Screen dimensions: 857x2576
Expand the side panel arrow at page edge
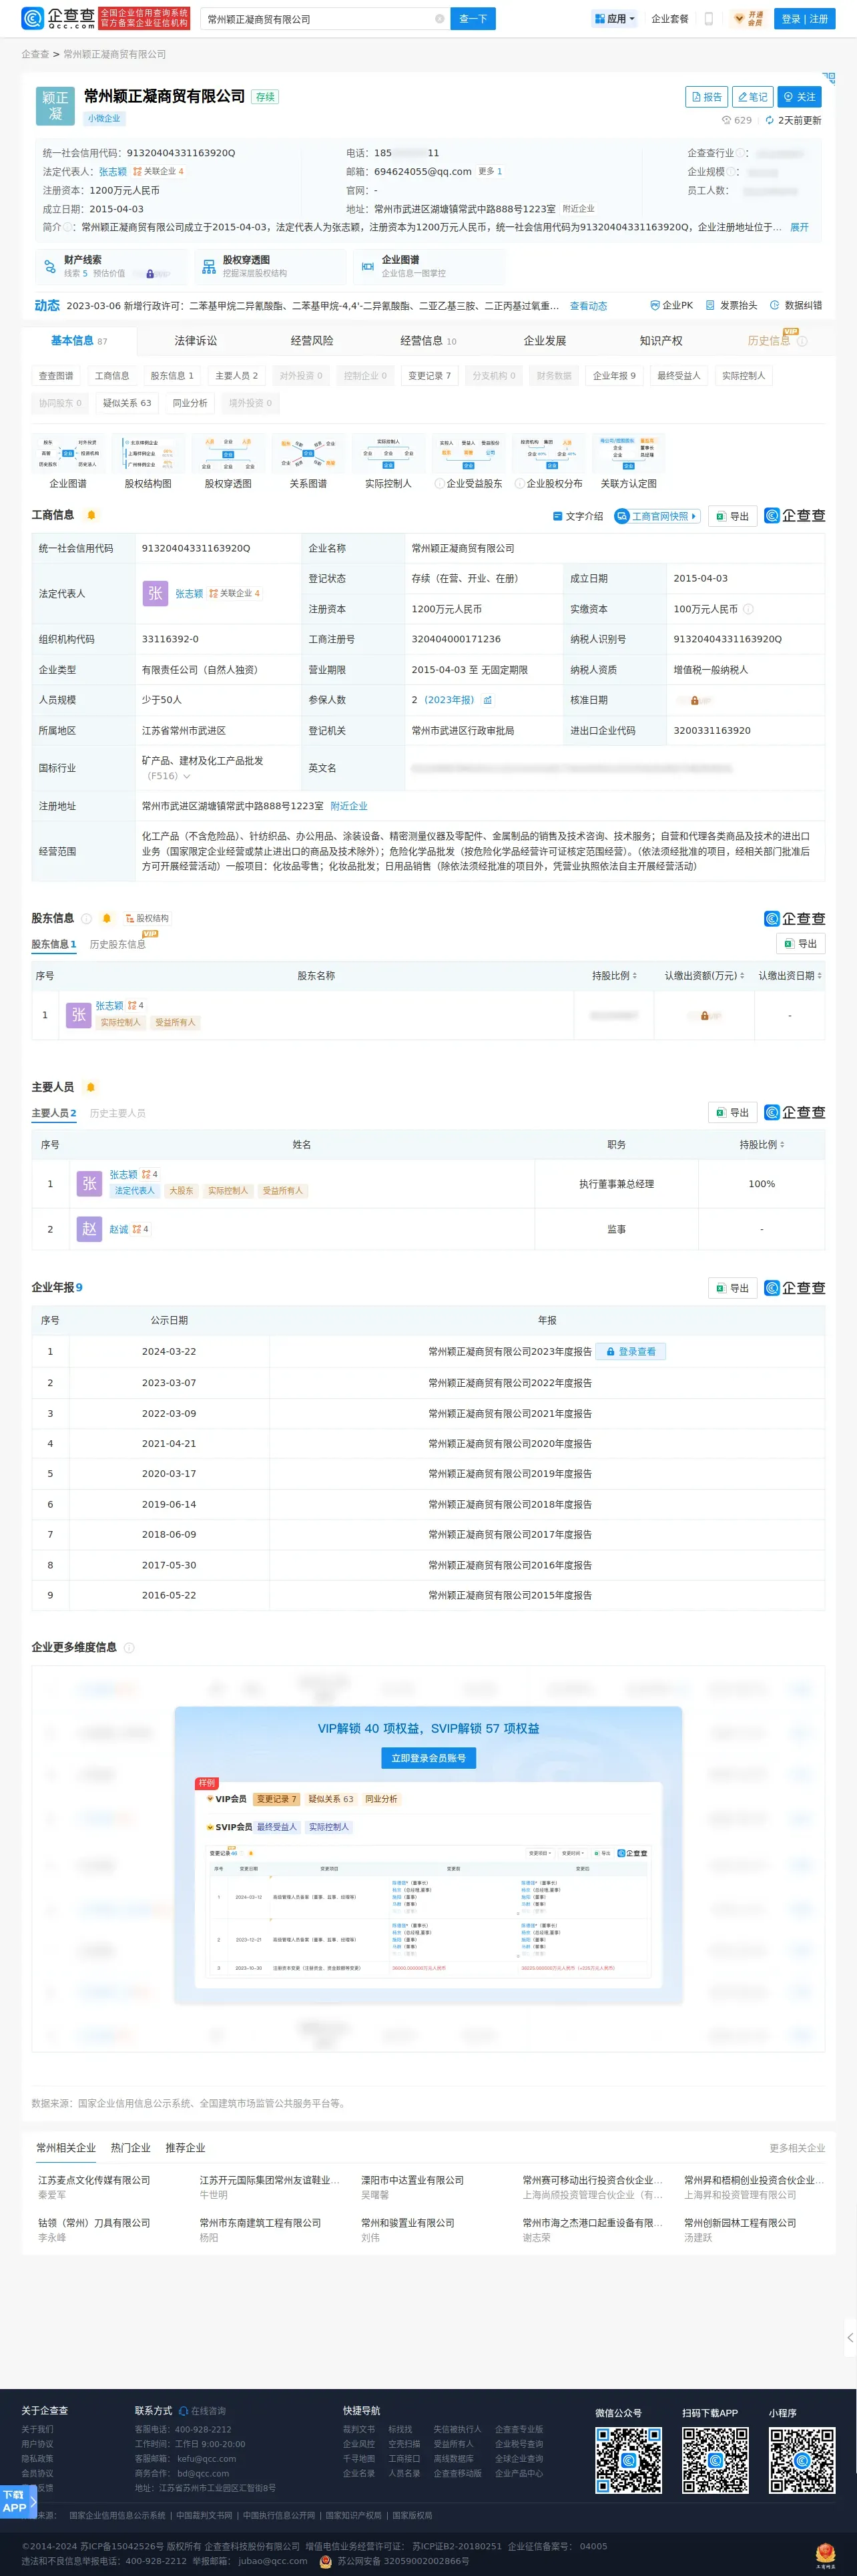click(x=850, y=2337)
